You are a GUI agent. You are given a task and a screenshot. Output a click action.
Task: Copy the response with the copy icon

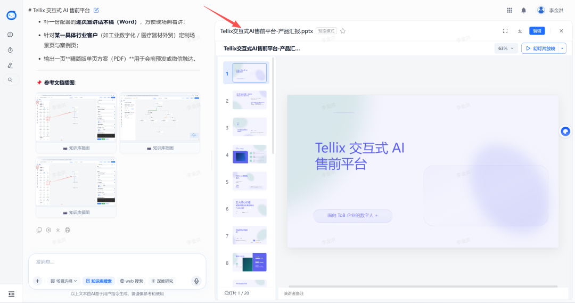coord(39,230)
